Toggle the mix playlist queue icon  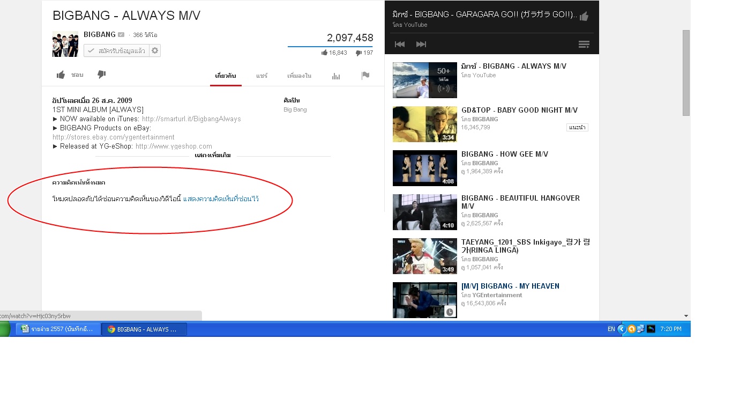[x=584, y=45]
